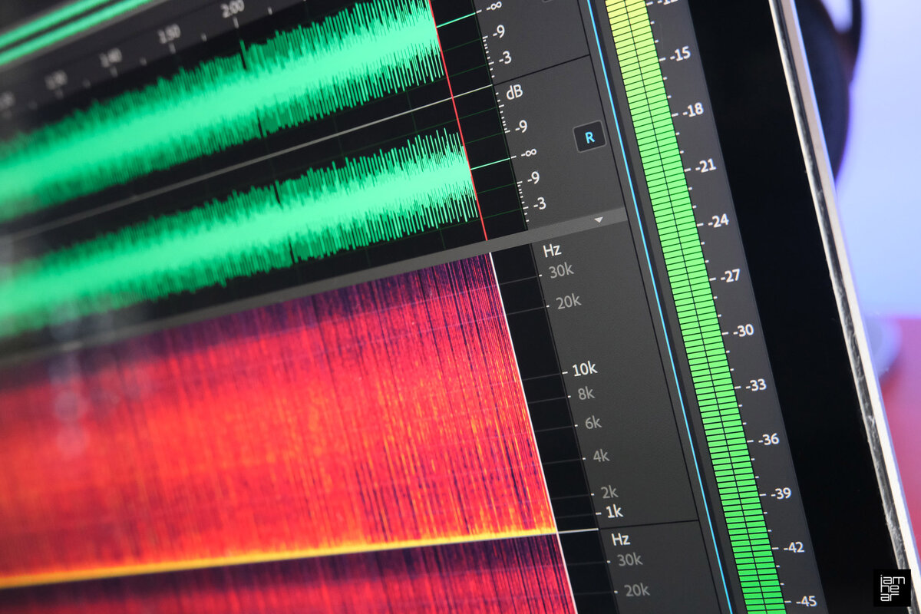The image size is (921, 614).
Task: Click the -21 level meter label
Action: [x=705, y=165]
